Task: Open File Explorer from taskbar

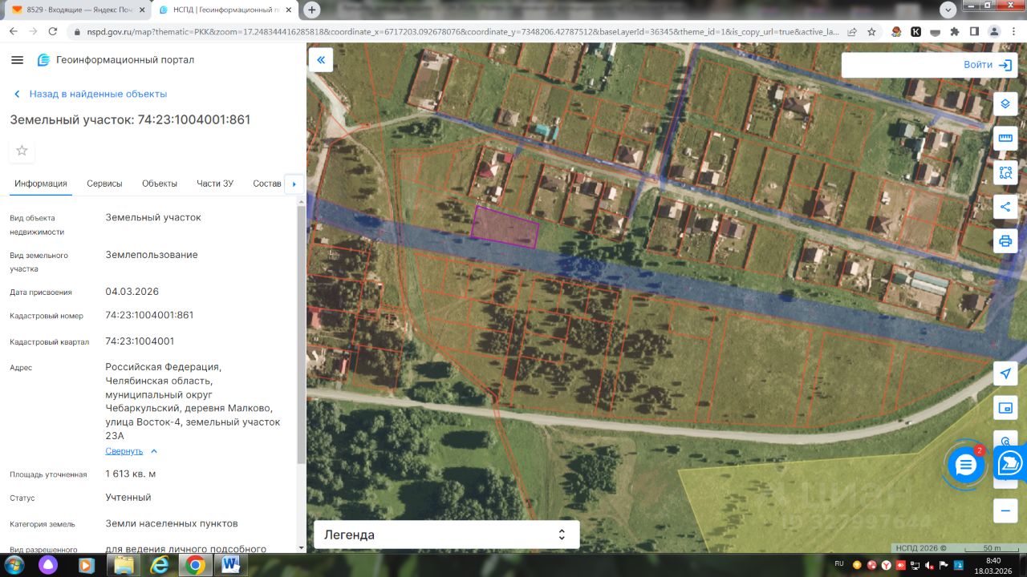Action: [124, 565]
